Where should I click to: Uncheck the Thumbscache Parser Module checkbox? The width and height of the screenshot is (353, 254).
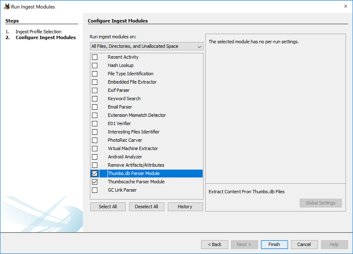click(95, 182)
